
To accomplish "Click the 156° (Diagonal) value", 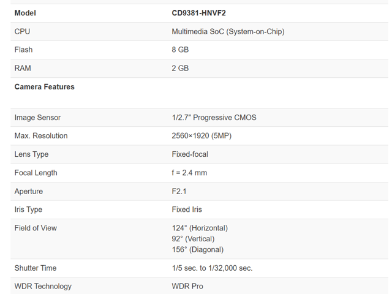I will point(197,250).
